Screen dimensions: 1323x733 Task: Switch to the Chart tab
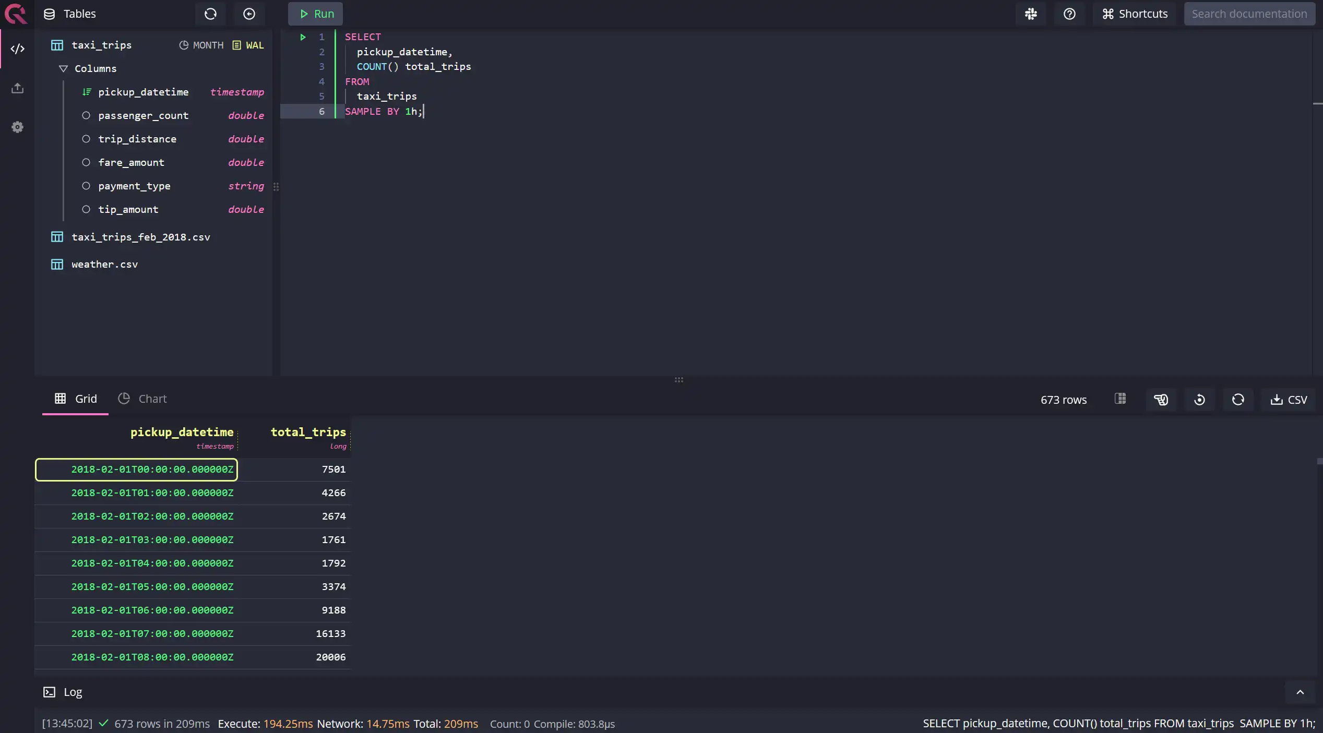point(142,399)
